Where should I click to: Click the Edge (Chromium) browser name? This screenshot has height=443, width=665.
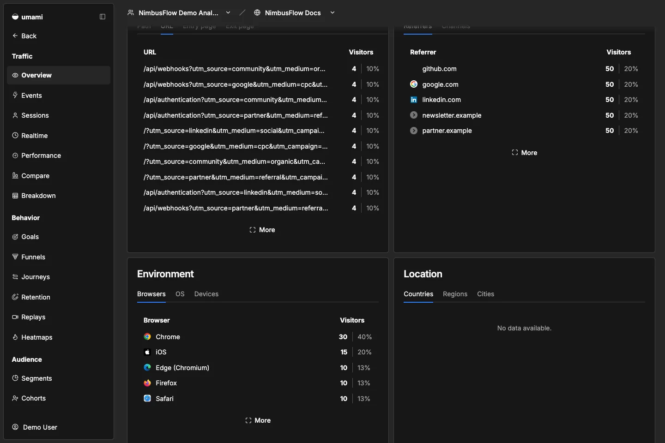pyautogui.click(x=182, y=368)
